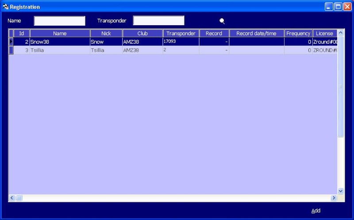Viewport: 354px width, 220px height.
Task: Click the Id 3 cell
Action: (21, 50)
